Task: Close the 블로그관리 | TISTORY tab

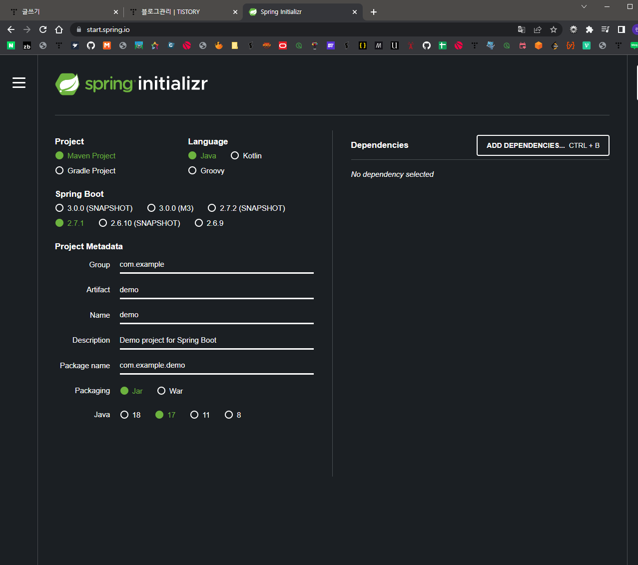Action: click(x=235, y=12)
